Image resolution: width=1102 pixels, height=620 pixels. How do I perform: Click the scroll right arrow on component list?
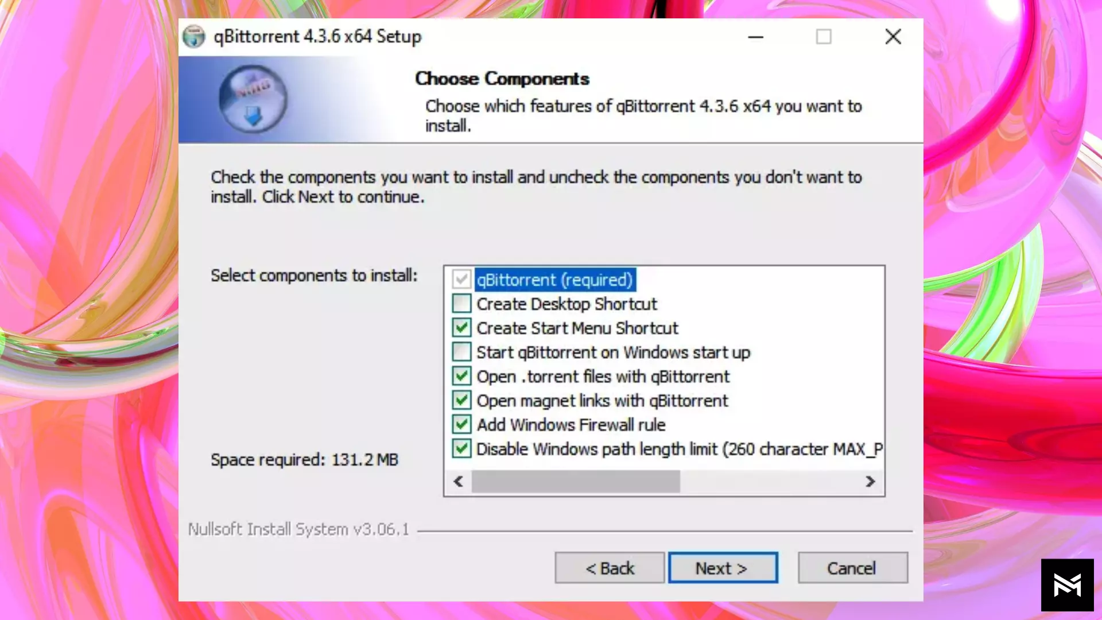[870, 482]
